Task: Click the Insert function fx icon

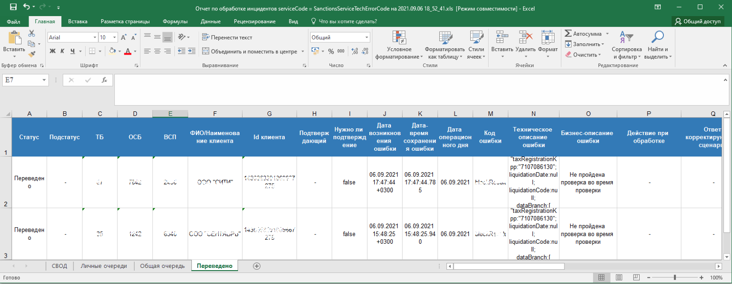Action: click(x=104, y=80)
